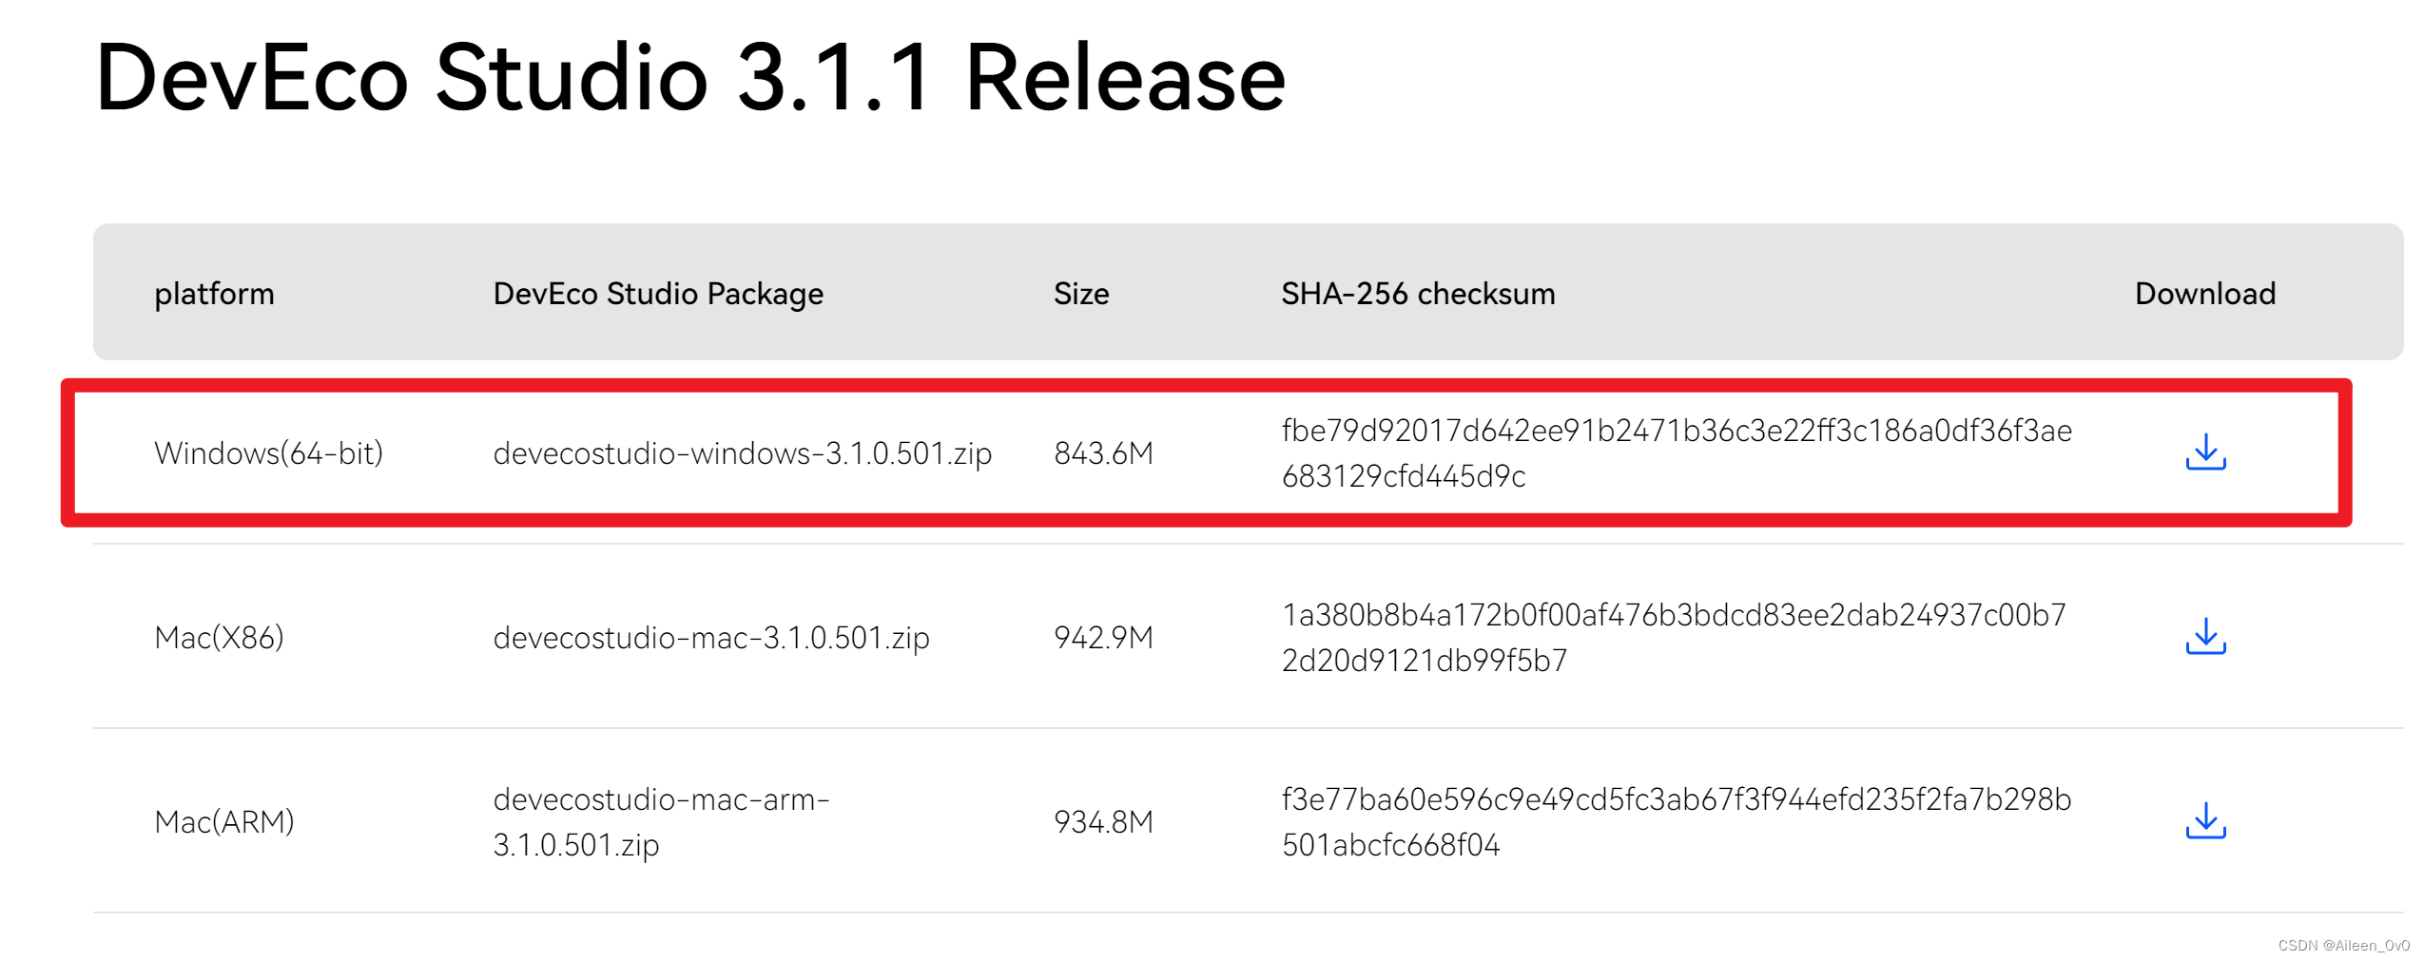The width and height of the screenshot is (2424, 961).
Task: Click the SHA-256 checksum column header
Action: point(1417,294)
